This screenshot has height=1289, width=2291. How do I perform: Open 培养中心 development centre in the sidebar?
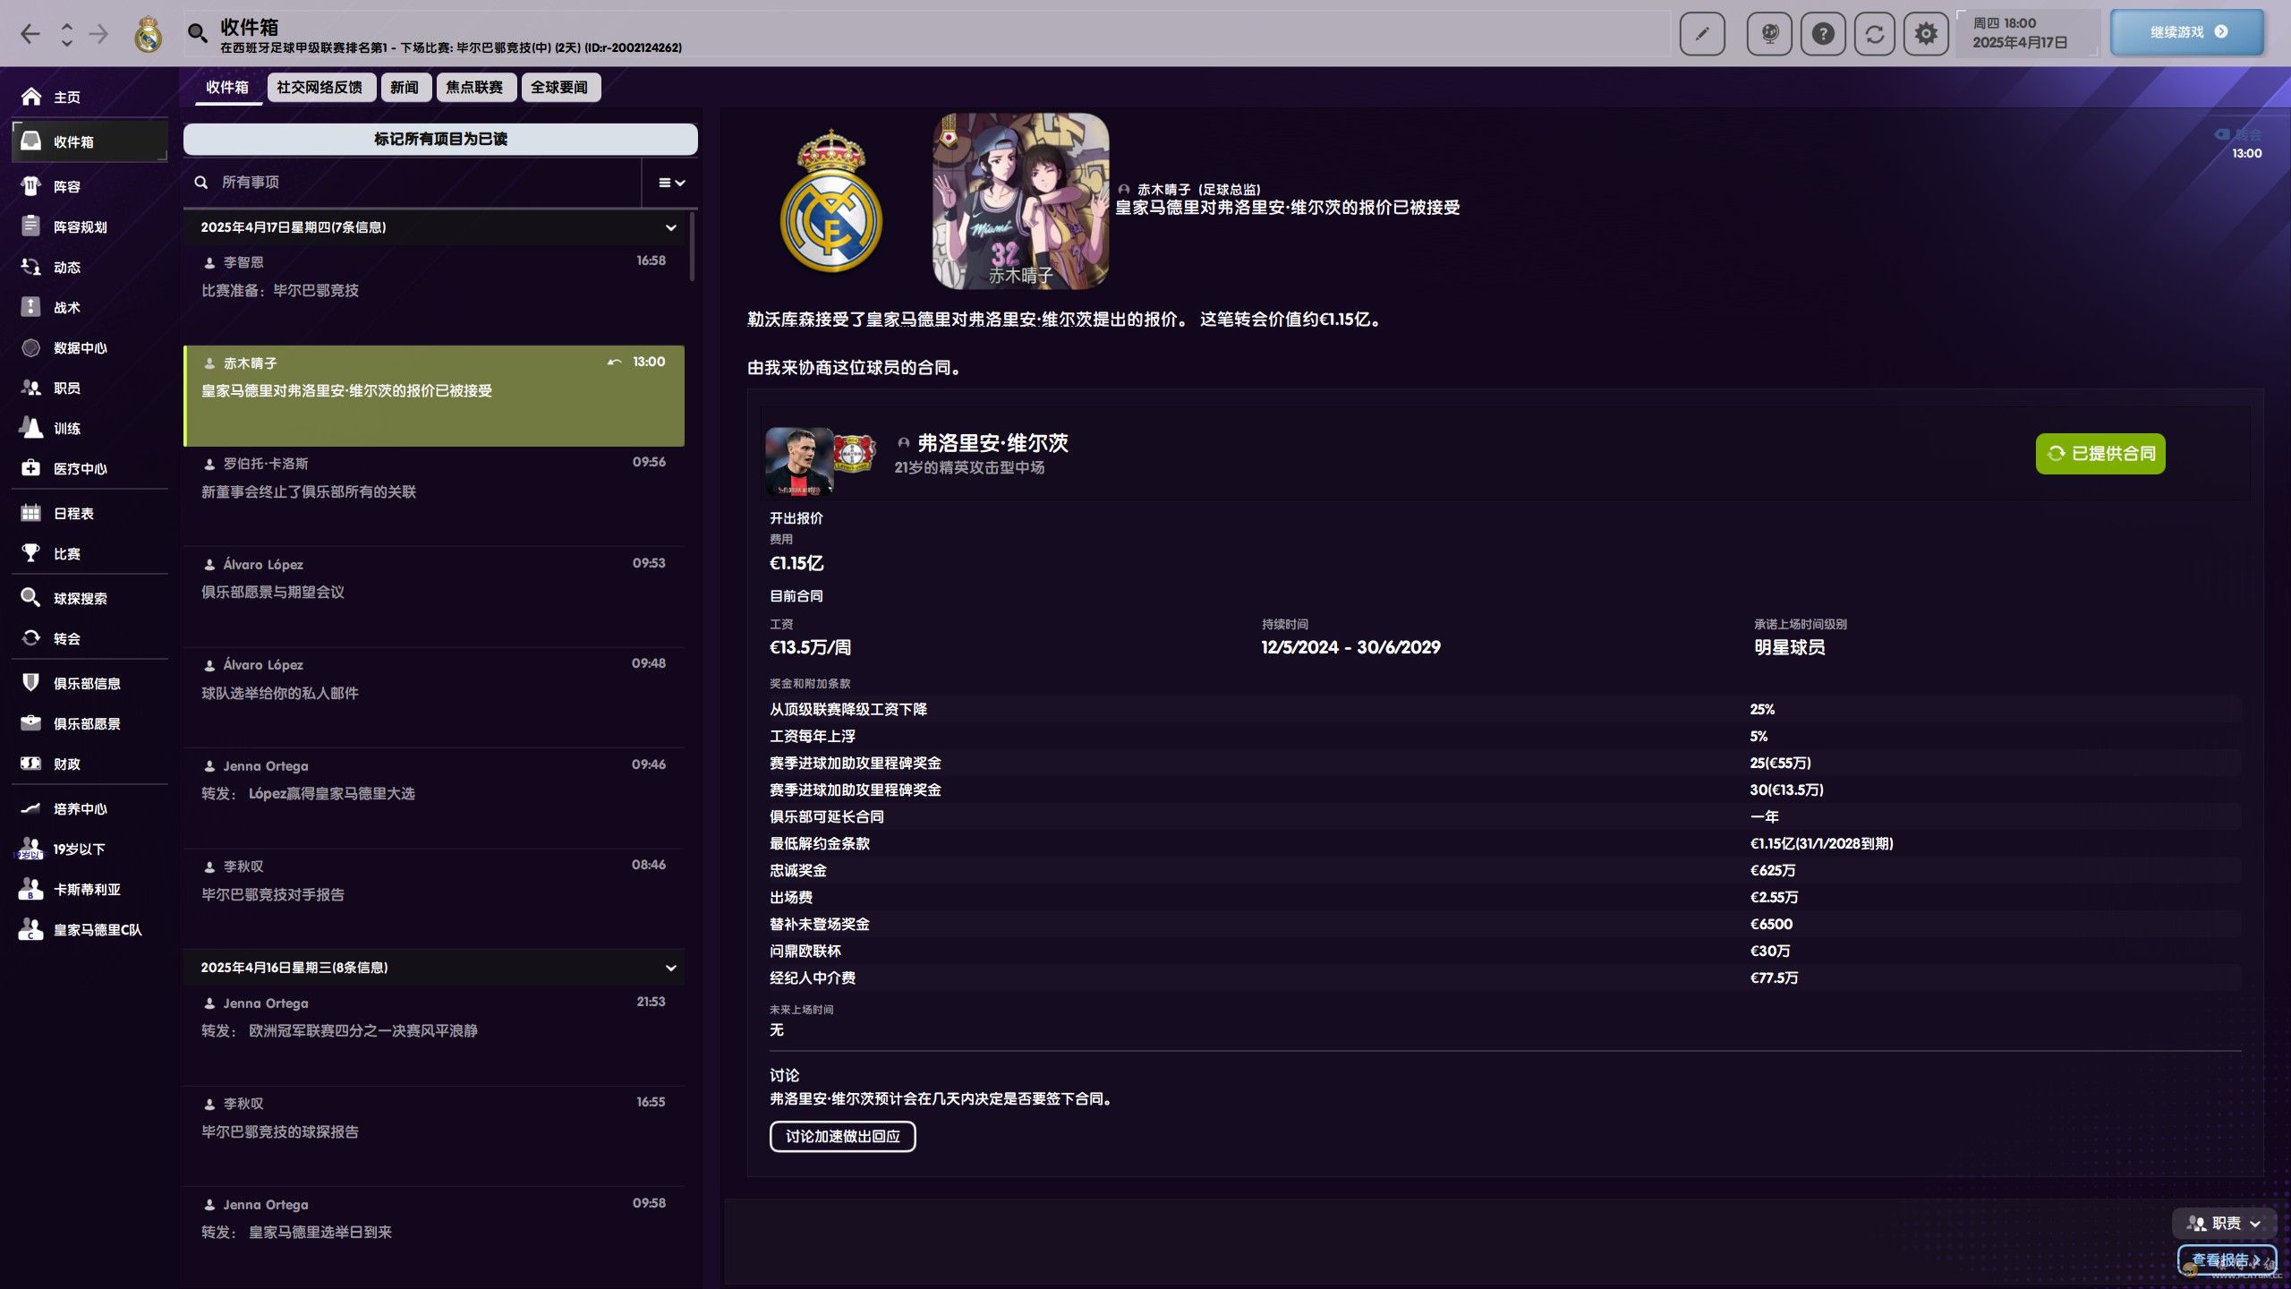pos(89,808)
